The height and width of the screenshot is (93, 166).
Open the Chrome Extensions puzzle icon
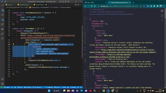click(x=154, y=6)
